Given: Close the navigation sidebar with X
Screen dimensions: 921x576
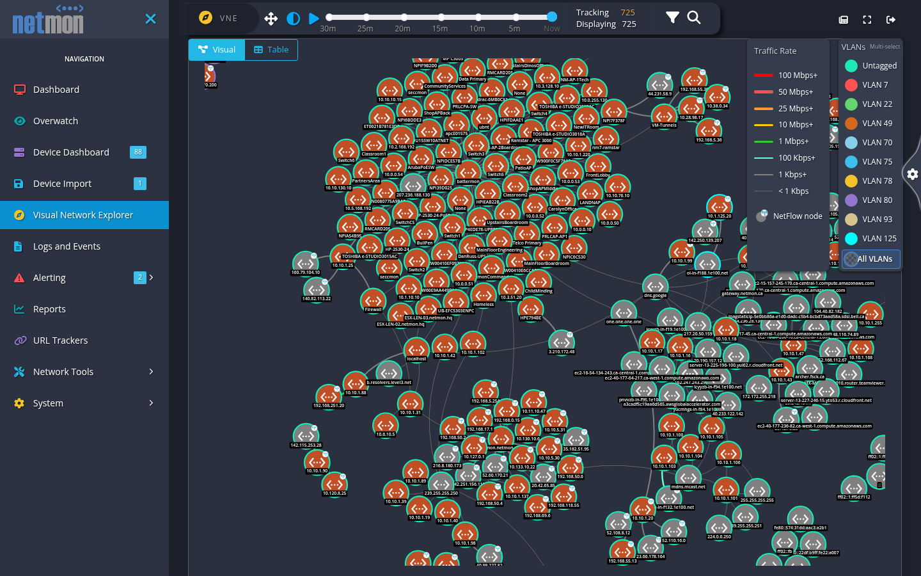Looking at the screenshot, I should (150, 19).
